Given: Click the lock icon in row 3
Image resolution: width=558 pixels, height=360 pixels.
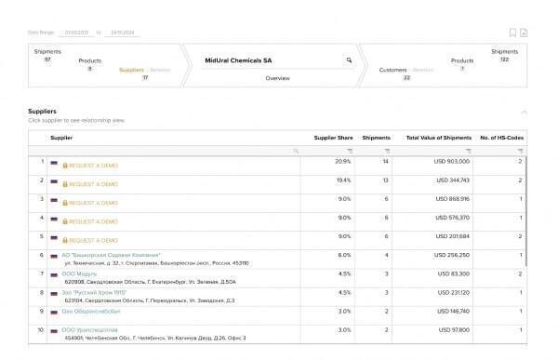Looking at the screenshot, I should (x=65, y=203).
